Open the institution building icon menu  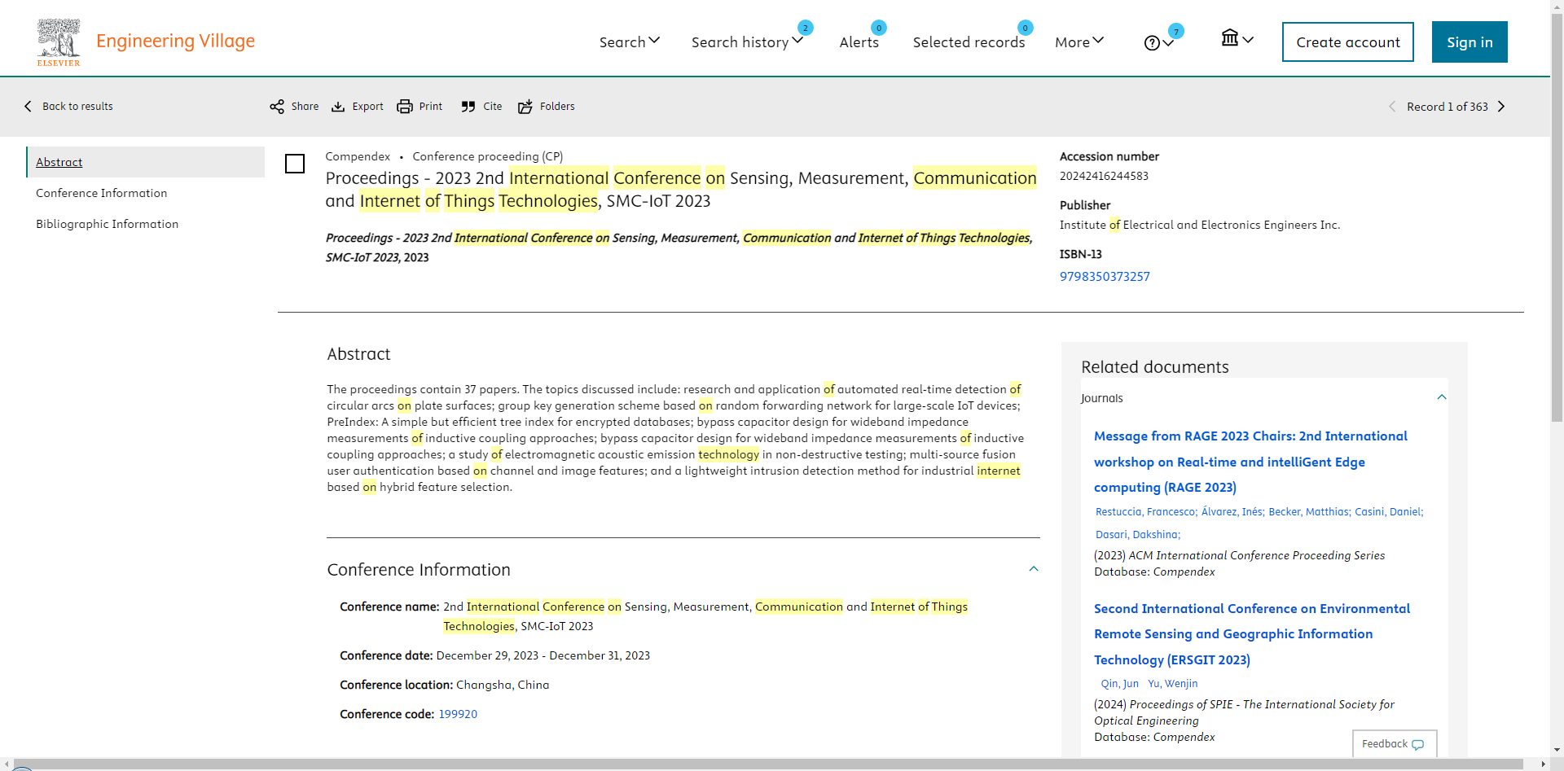pos(1237,38)
